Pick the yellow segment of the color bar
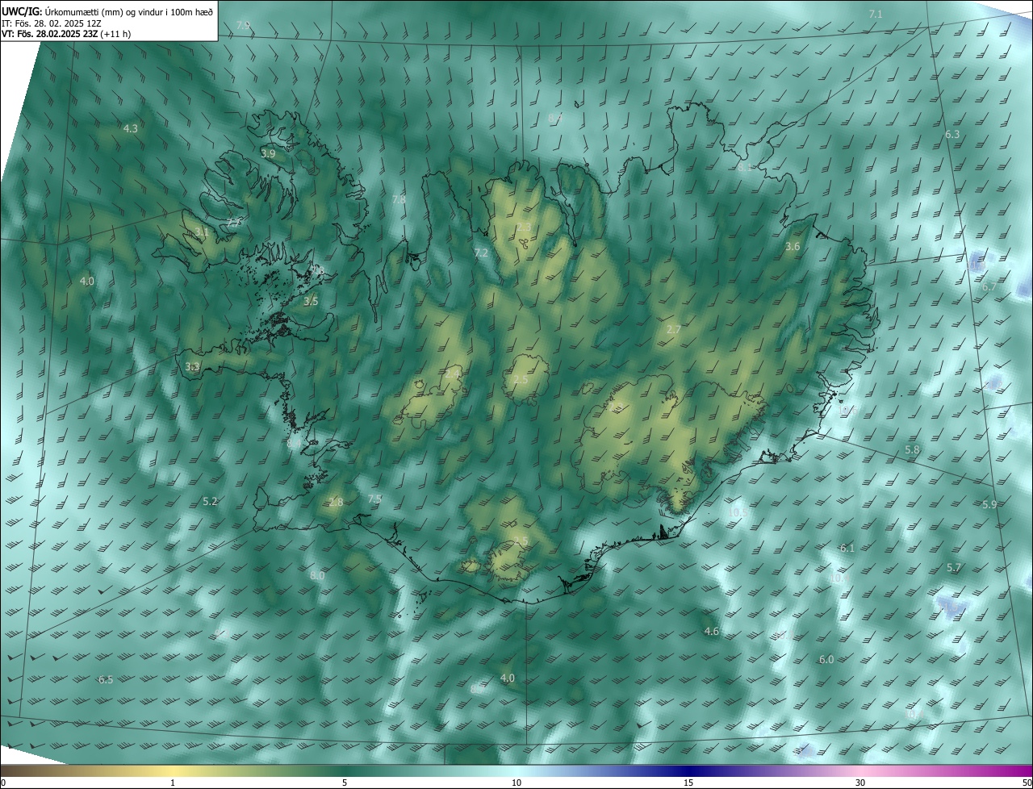Image resolution: width=1033 pixels, height=789 pixels. pos(173,771)
